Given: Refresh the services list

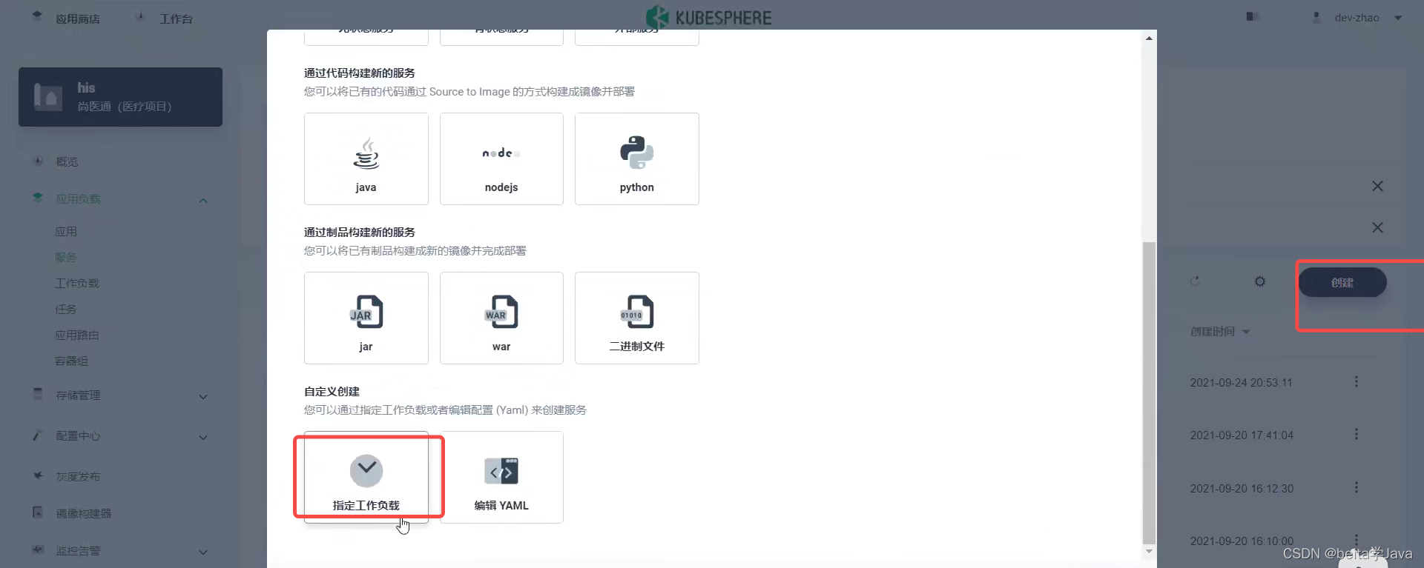Looking at the screenshot, I should click(x=1195, y=281).
